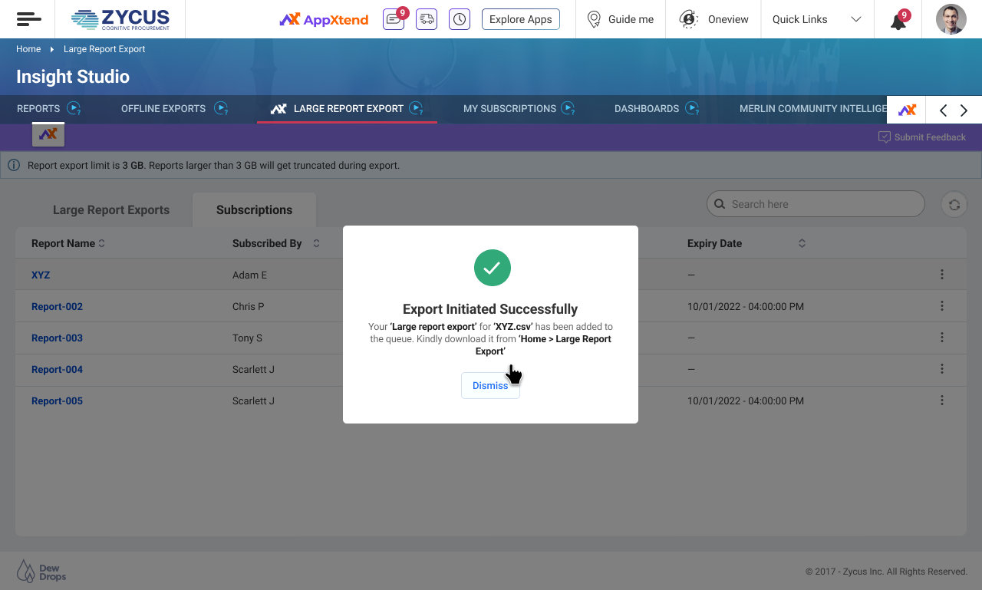Select the Large Report Exports sub-tab
982x590 pixels.
111,210
